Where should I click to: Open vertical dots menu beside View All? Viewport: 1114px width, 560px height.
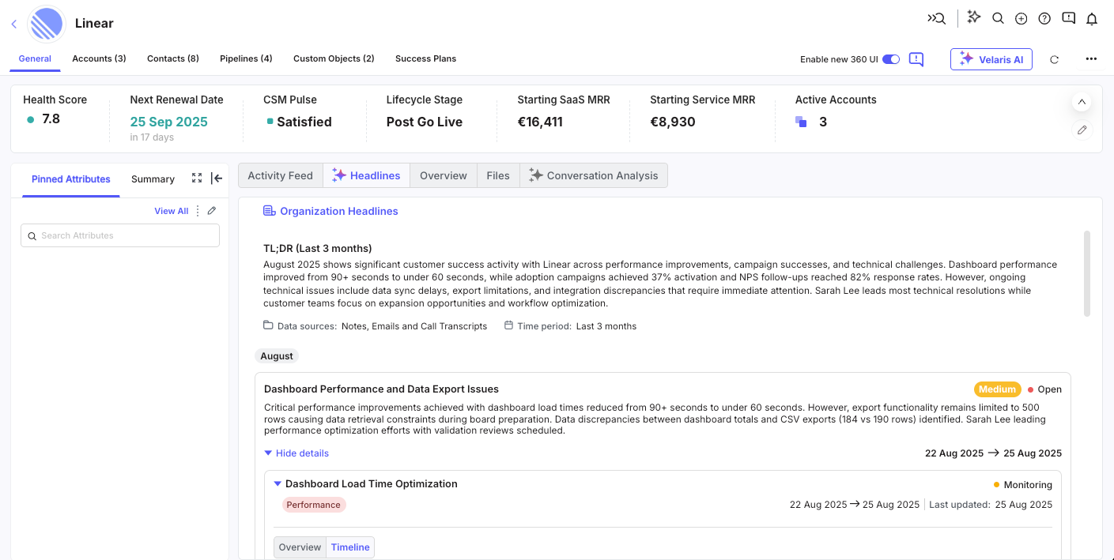point(198,211)
